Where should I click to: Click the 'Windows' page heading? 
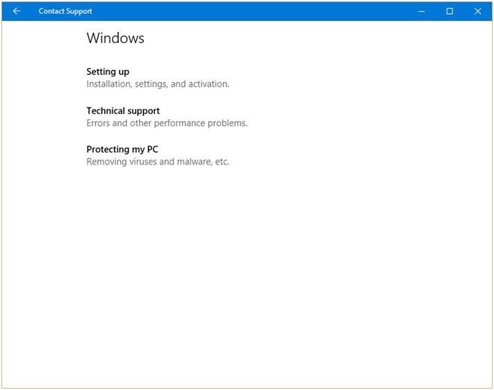(115, 38)
